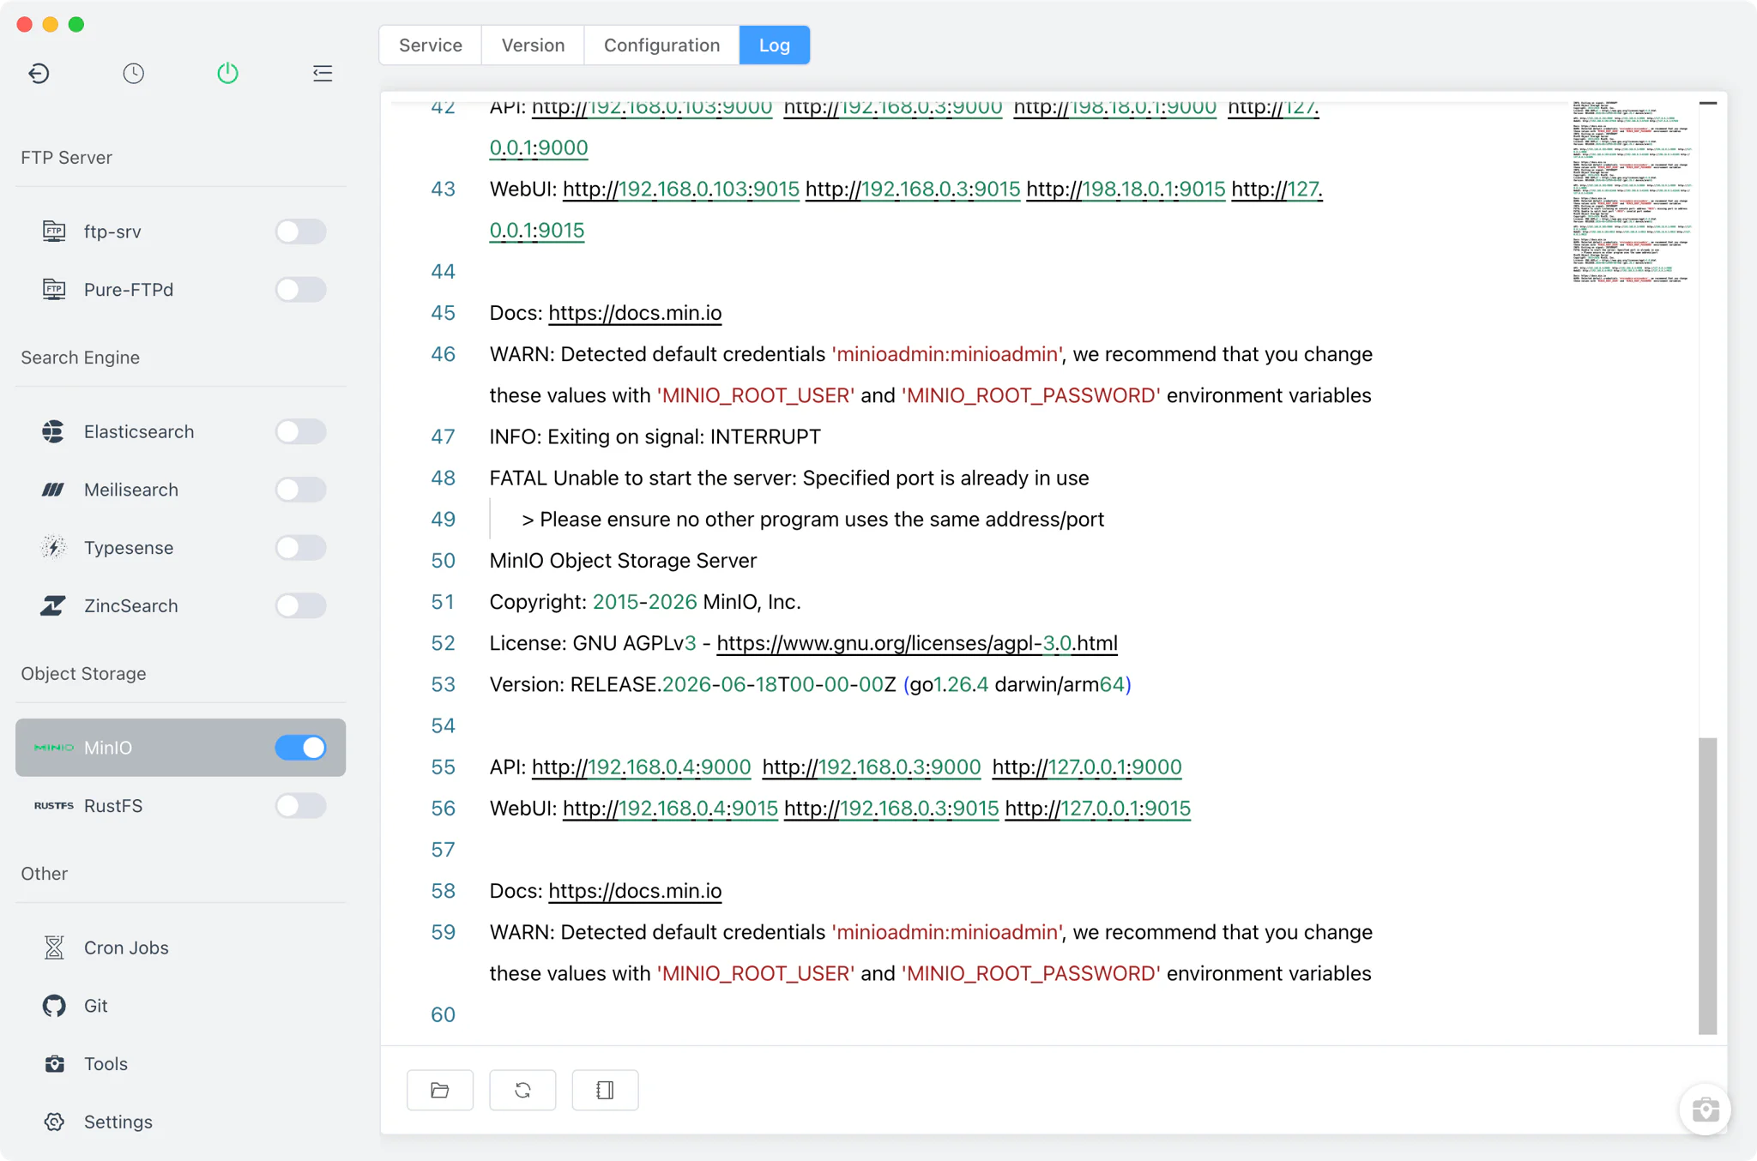Switch to the Version tab
Image resolution: width=1757 pixels, height=1161 pixels.
tap(533, 45)
